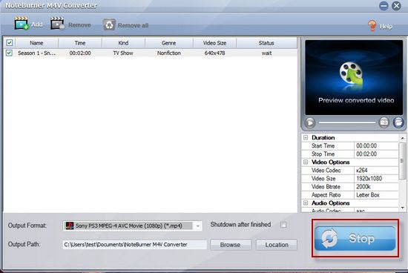The height and width of the screenshot is (273, 408).
Task: Click the Video Codec value x264
Action: click(376, 170)
